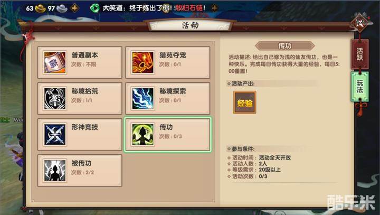
Task: Click the gold ingot currency icon
Action: point(40,8)
